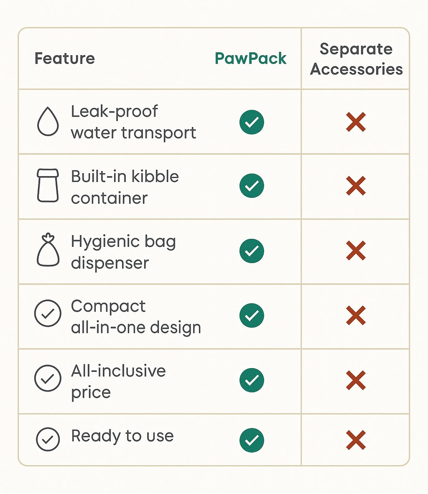Click the hygienic bag icon
Screen dimensions: 428x494
(x=48, y=250)
